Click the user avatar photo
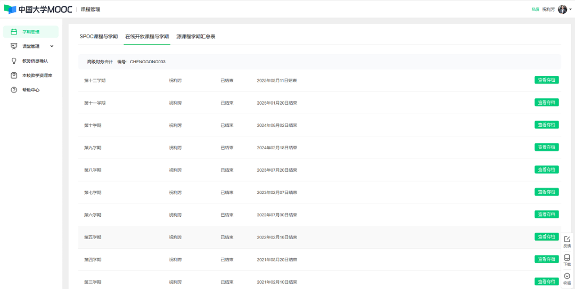This screenshot has height=289, width=575. 562,10
